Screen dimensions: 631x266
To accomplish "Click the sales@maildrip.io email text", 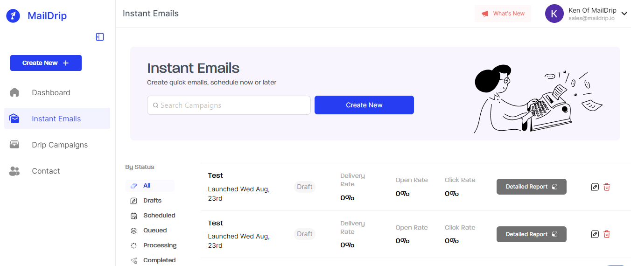I will point(591,18).
